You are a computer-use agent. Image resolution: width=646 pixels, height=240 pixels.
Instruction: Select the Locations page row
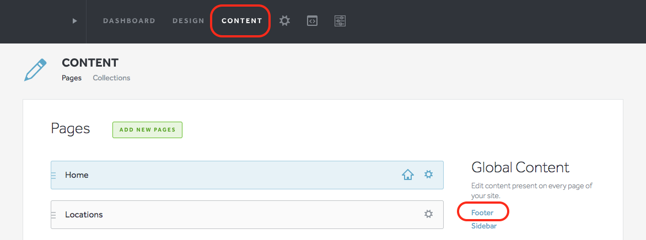click(x=247, y=215)
